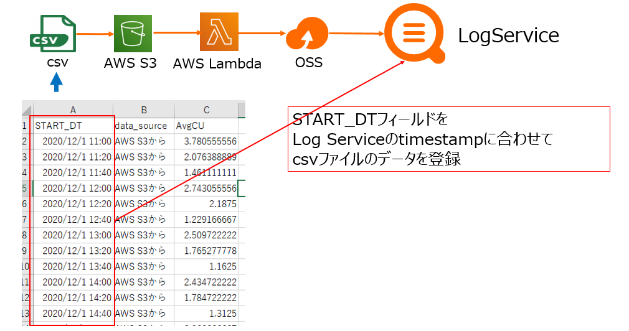Screen dimensions: 629x331
Task: Select cell 2020/12/1 14:40
Action: (73, 314)
